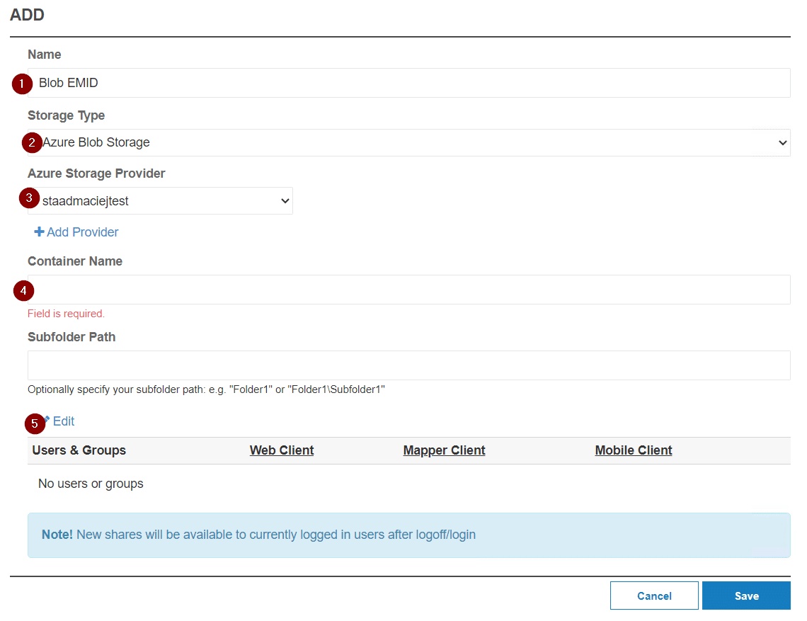The height and width of the screenshot is (621, 807).
Task: Open the Storage Type dropdown
Action: click(x=409, y=142)
